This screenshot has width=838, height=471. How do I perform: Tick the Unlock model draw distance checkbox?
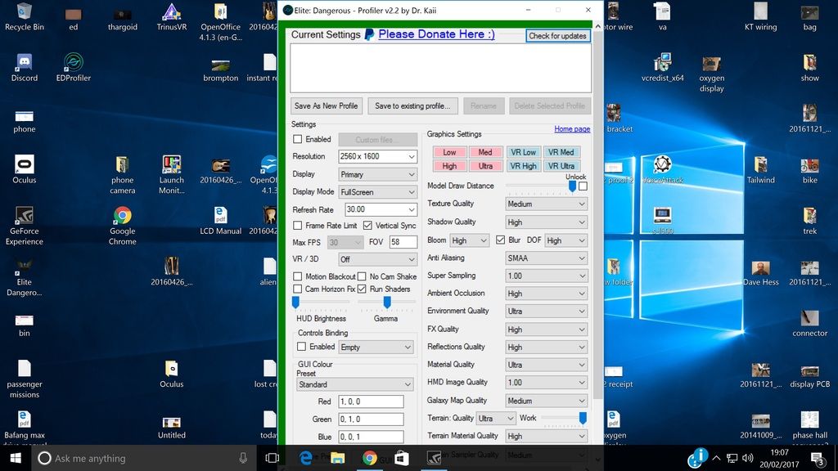pos(583,186)
